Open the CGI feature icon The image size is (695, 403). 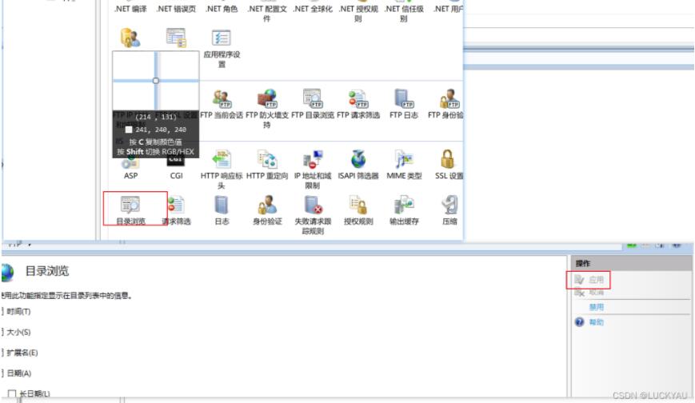[x=175, y=162]
